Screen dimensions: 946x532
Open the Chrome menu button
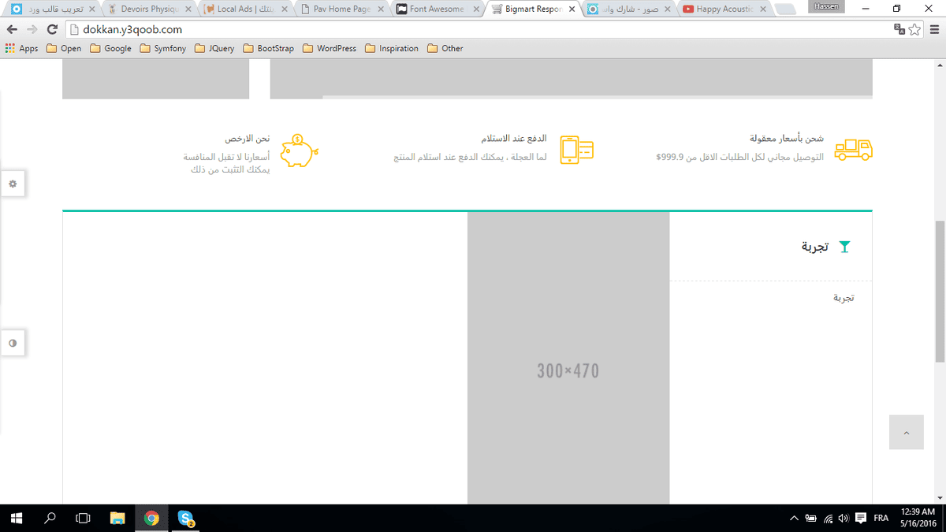point(934,29)
